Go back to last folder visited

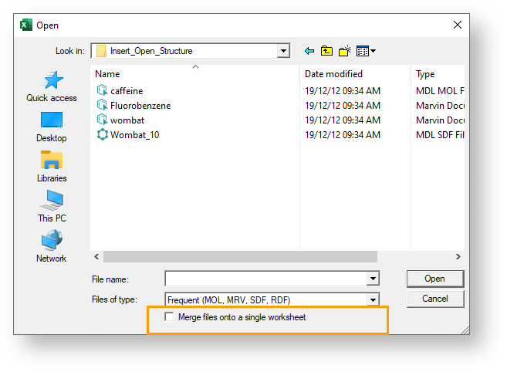(309, 51)
